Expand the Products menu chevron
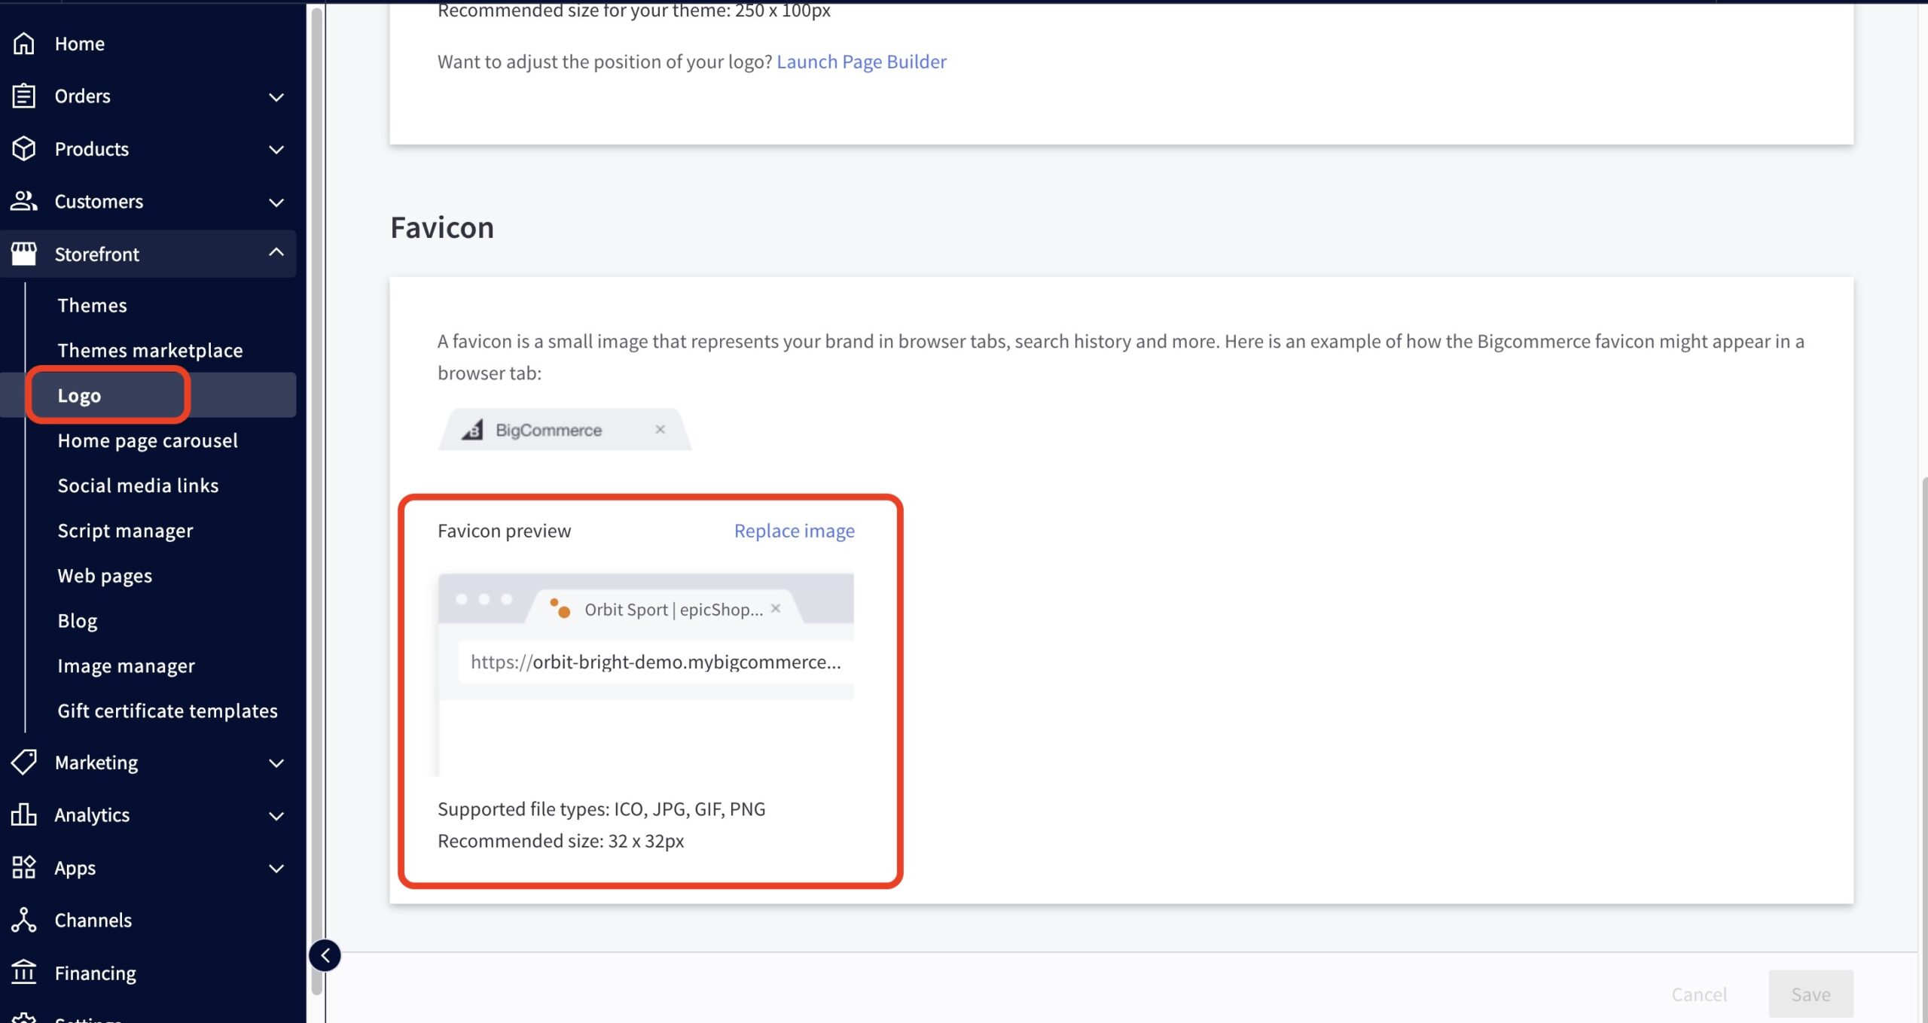This screenshot has width=1928, height=1023. click(276, 150)
